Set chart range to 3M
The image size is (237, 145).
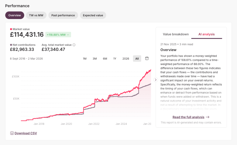[x=95, y=59]
